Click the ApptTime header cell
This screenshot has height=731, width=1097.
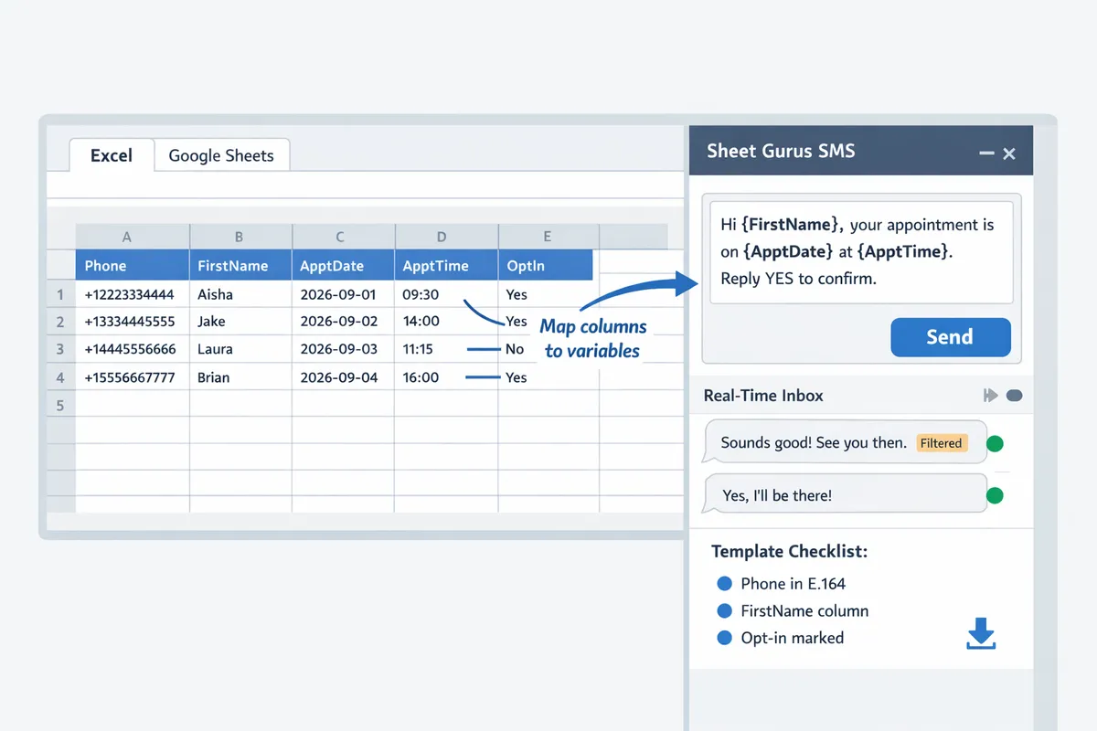(x=445, y=266)
